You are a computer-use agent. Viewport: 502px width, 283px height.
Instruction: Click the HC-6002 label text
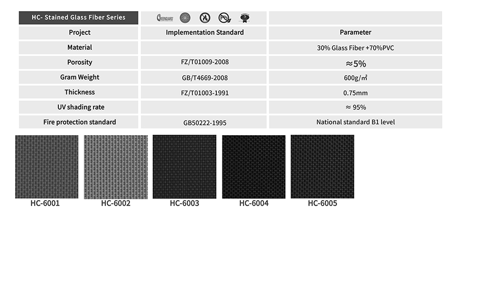(x=115, y=204)
